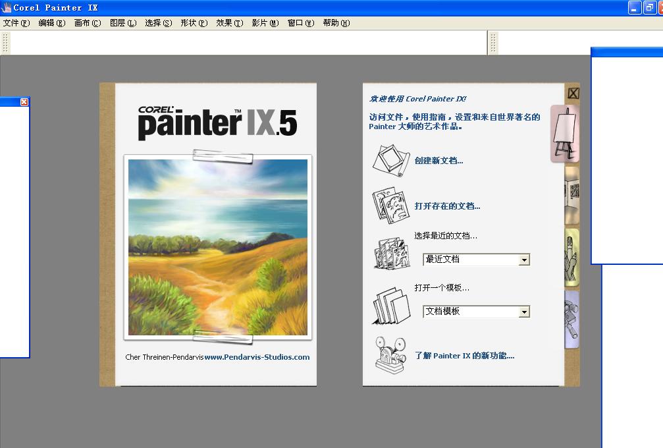Screen dimensions: 663x448
Task: Open the 画布(C) menu
Action: click(88, 23)
